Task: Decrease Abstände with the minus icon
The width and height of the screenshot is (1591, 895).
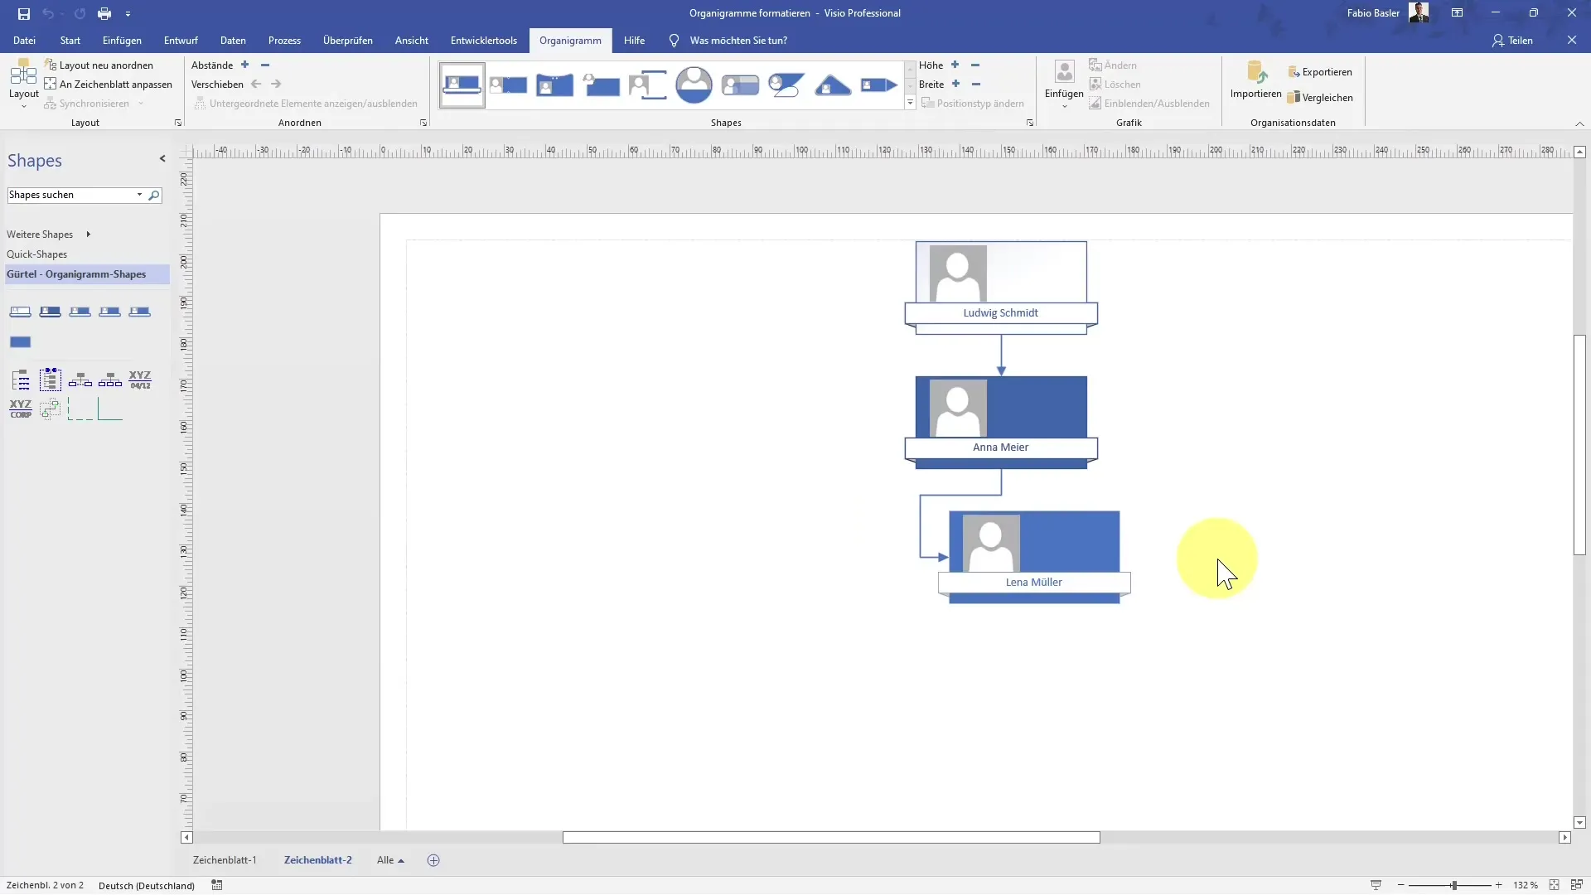Action: (x=265, y=65)
